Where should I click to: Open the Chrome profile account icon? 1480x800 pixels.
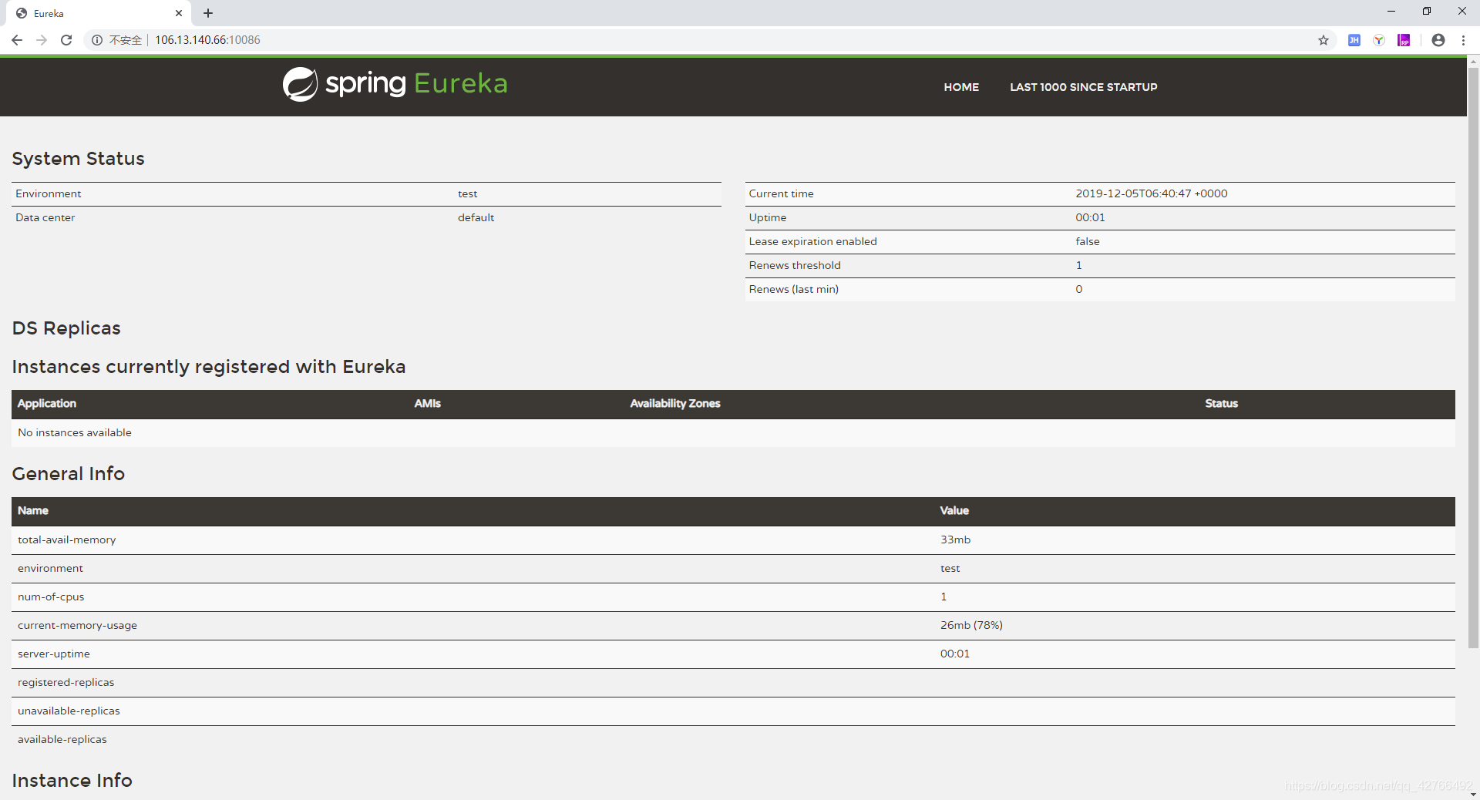[1438, 40]
